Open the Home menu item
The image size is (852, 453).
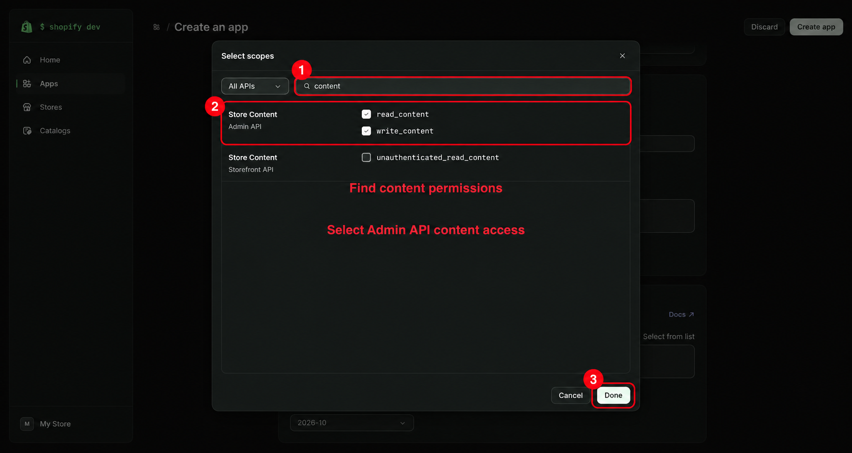(x=71, y=60)
